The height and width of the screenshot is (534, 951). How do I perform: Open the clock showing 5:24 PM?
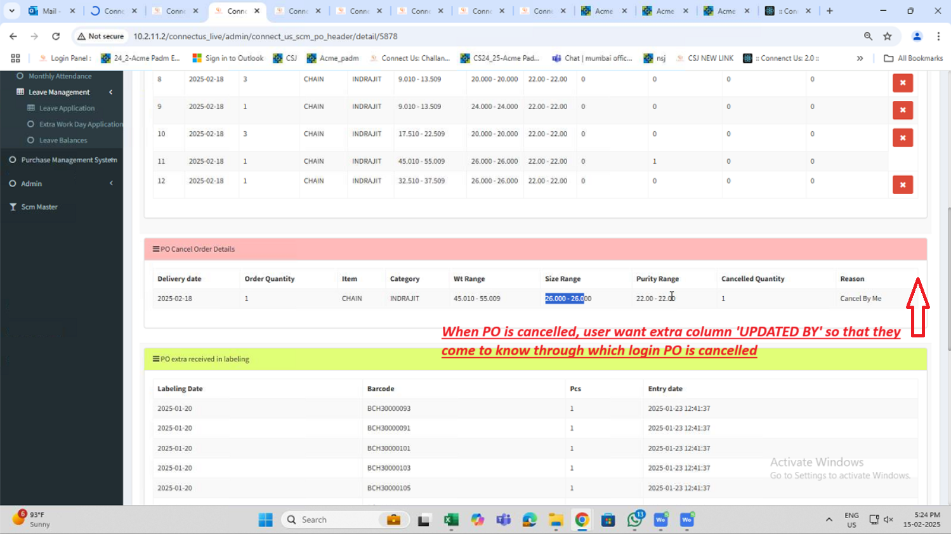[922, 519]
